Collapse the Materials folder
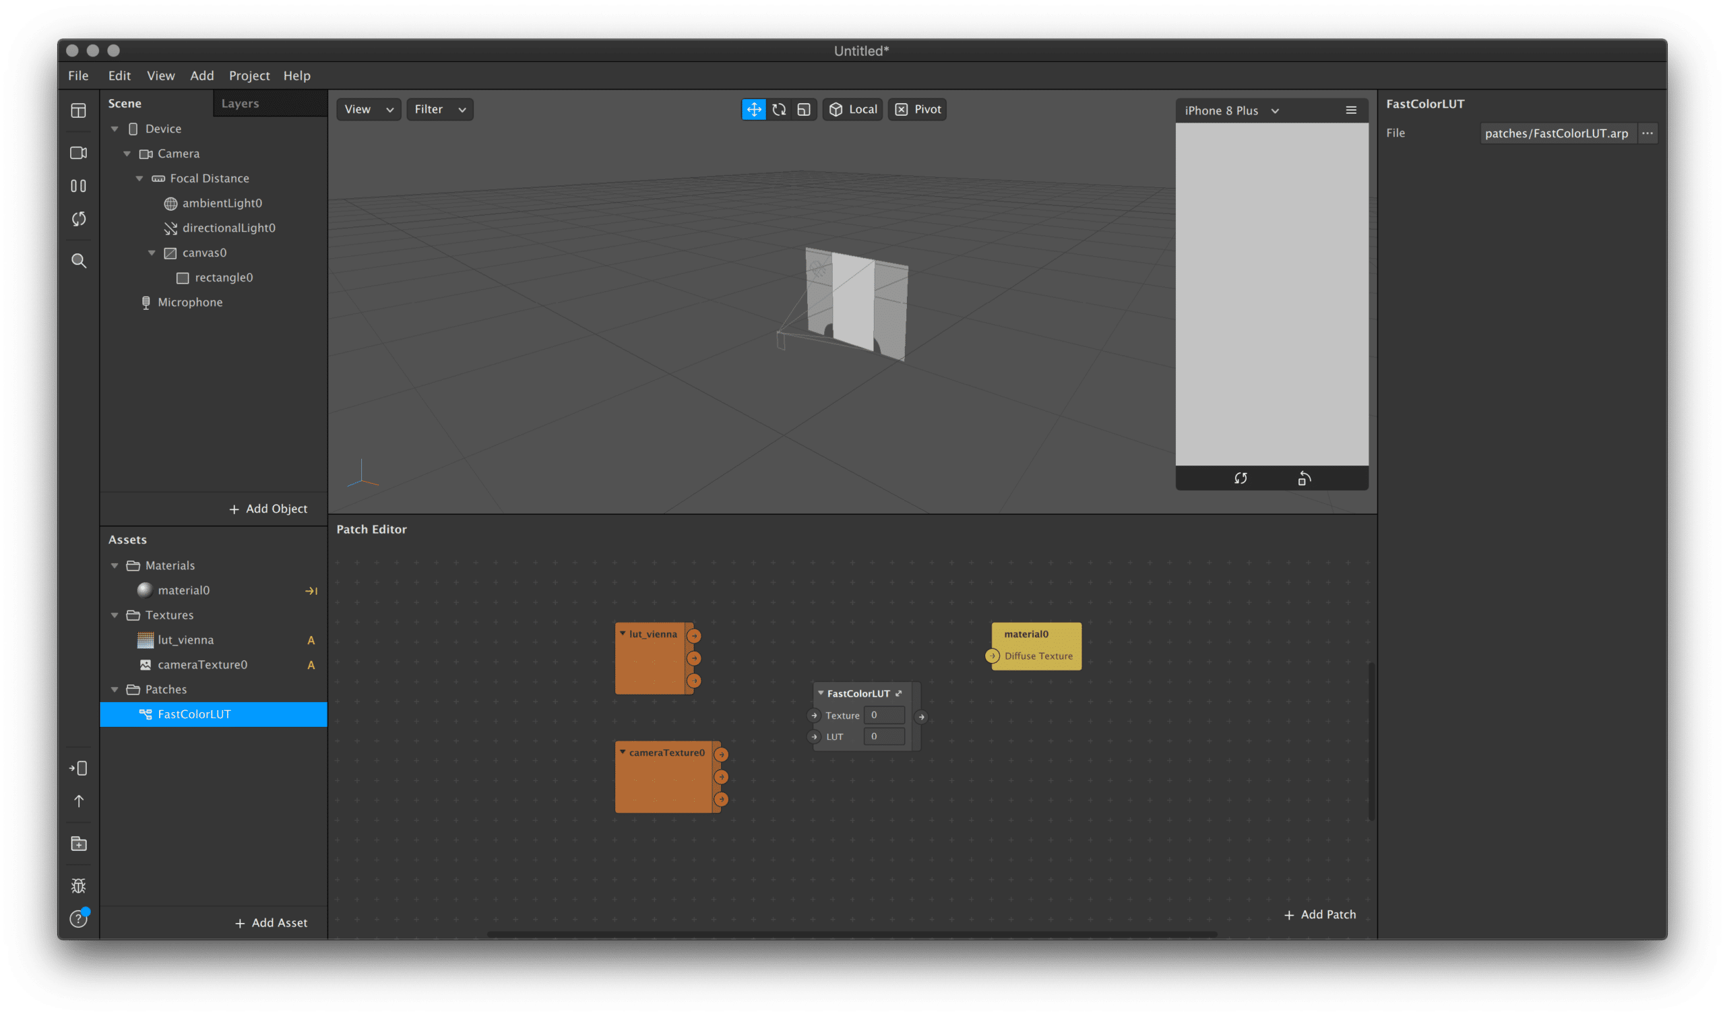 [115, 565]
